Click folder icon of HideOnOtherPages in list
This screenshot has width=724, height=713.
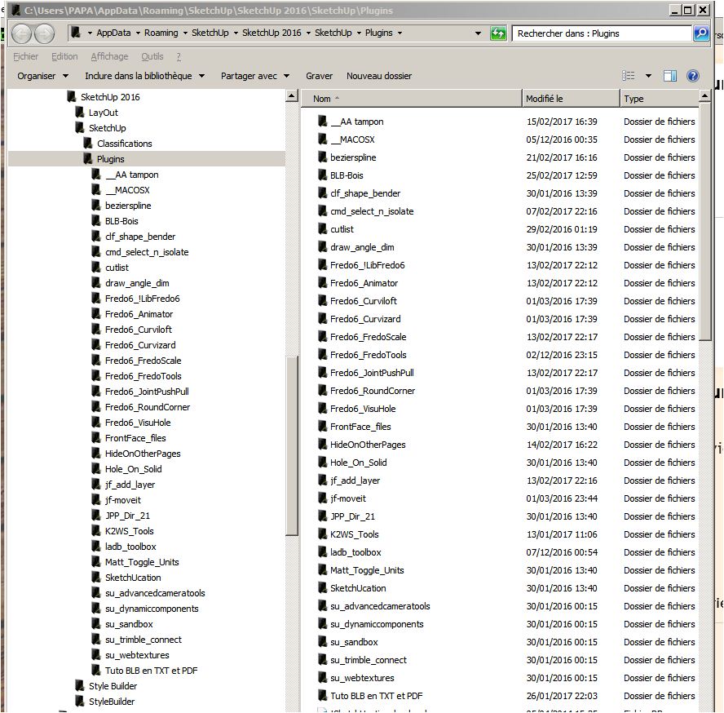pyautogui.click(x=322, y=444)
